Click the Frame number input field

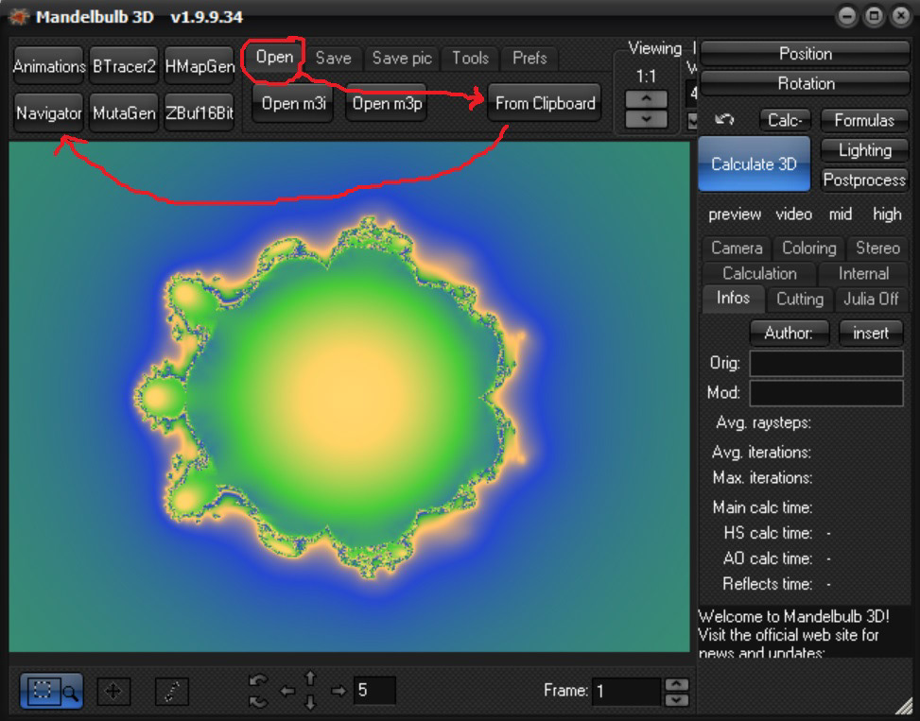coord(628,692)
